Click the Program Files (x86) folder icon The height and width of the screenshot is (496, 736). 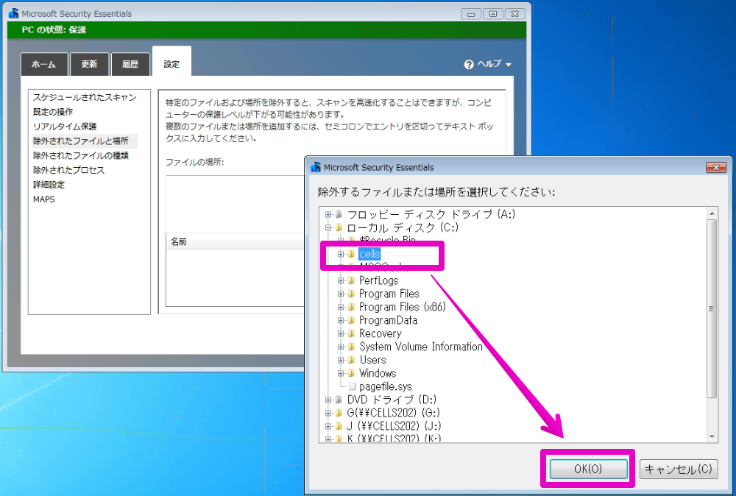351,307
